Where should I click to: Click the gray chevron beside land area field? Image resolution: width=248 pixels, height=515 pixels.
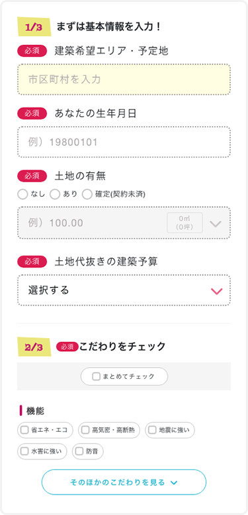coord(216,224)
